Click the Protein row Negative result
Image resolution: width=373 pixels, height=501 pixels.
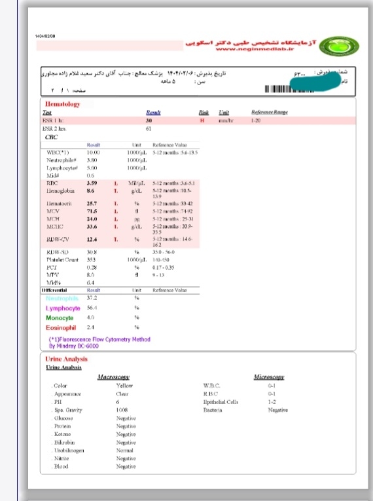[x=126, y=426]
